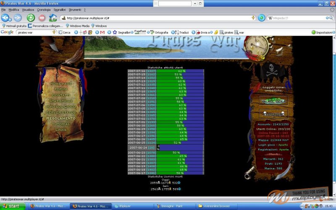The height and width of the screenshot is (210, 336).
Task: Click the 2007-07-16 activity bar row
Action: [165, 71]
